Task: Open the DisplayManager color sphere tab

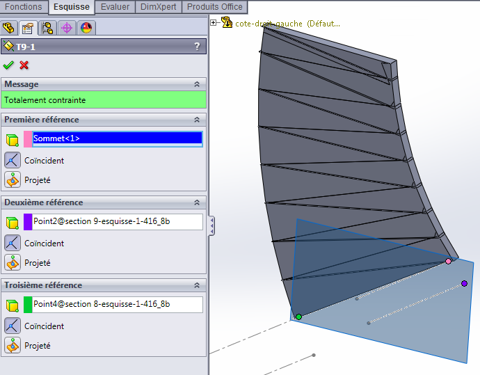Action: tap(86, 28)
